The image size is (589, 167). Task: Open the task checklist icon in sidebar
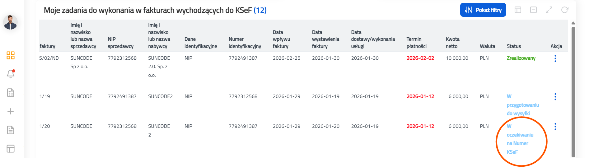pyautogui.click(x=11, y=93)
